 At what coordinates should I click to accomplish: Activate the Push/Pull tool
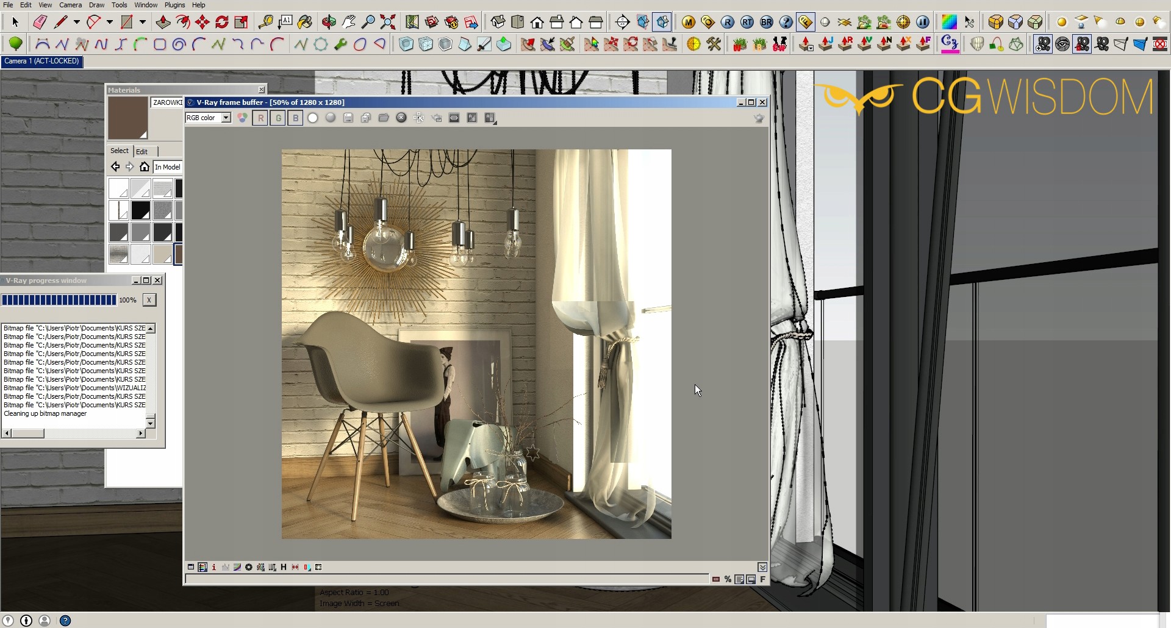(163, 23)
